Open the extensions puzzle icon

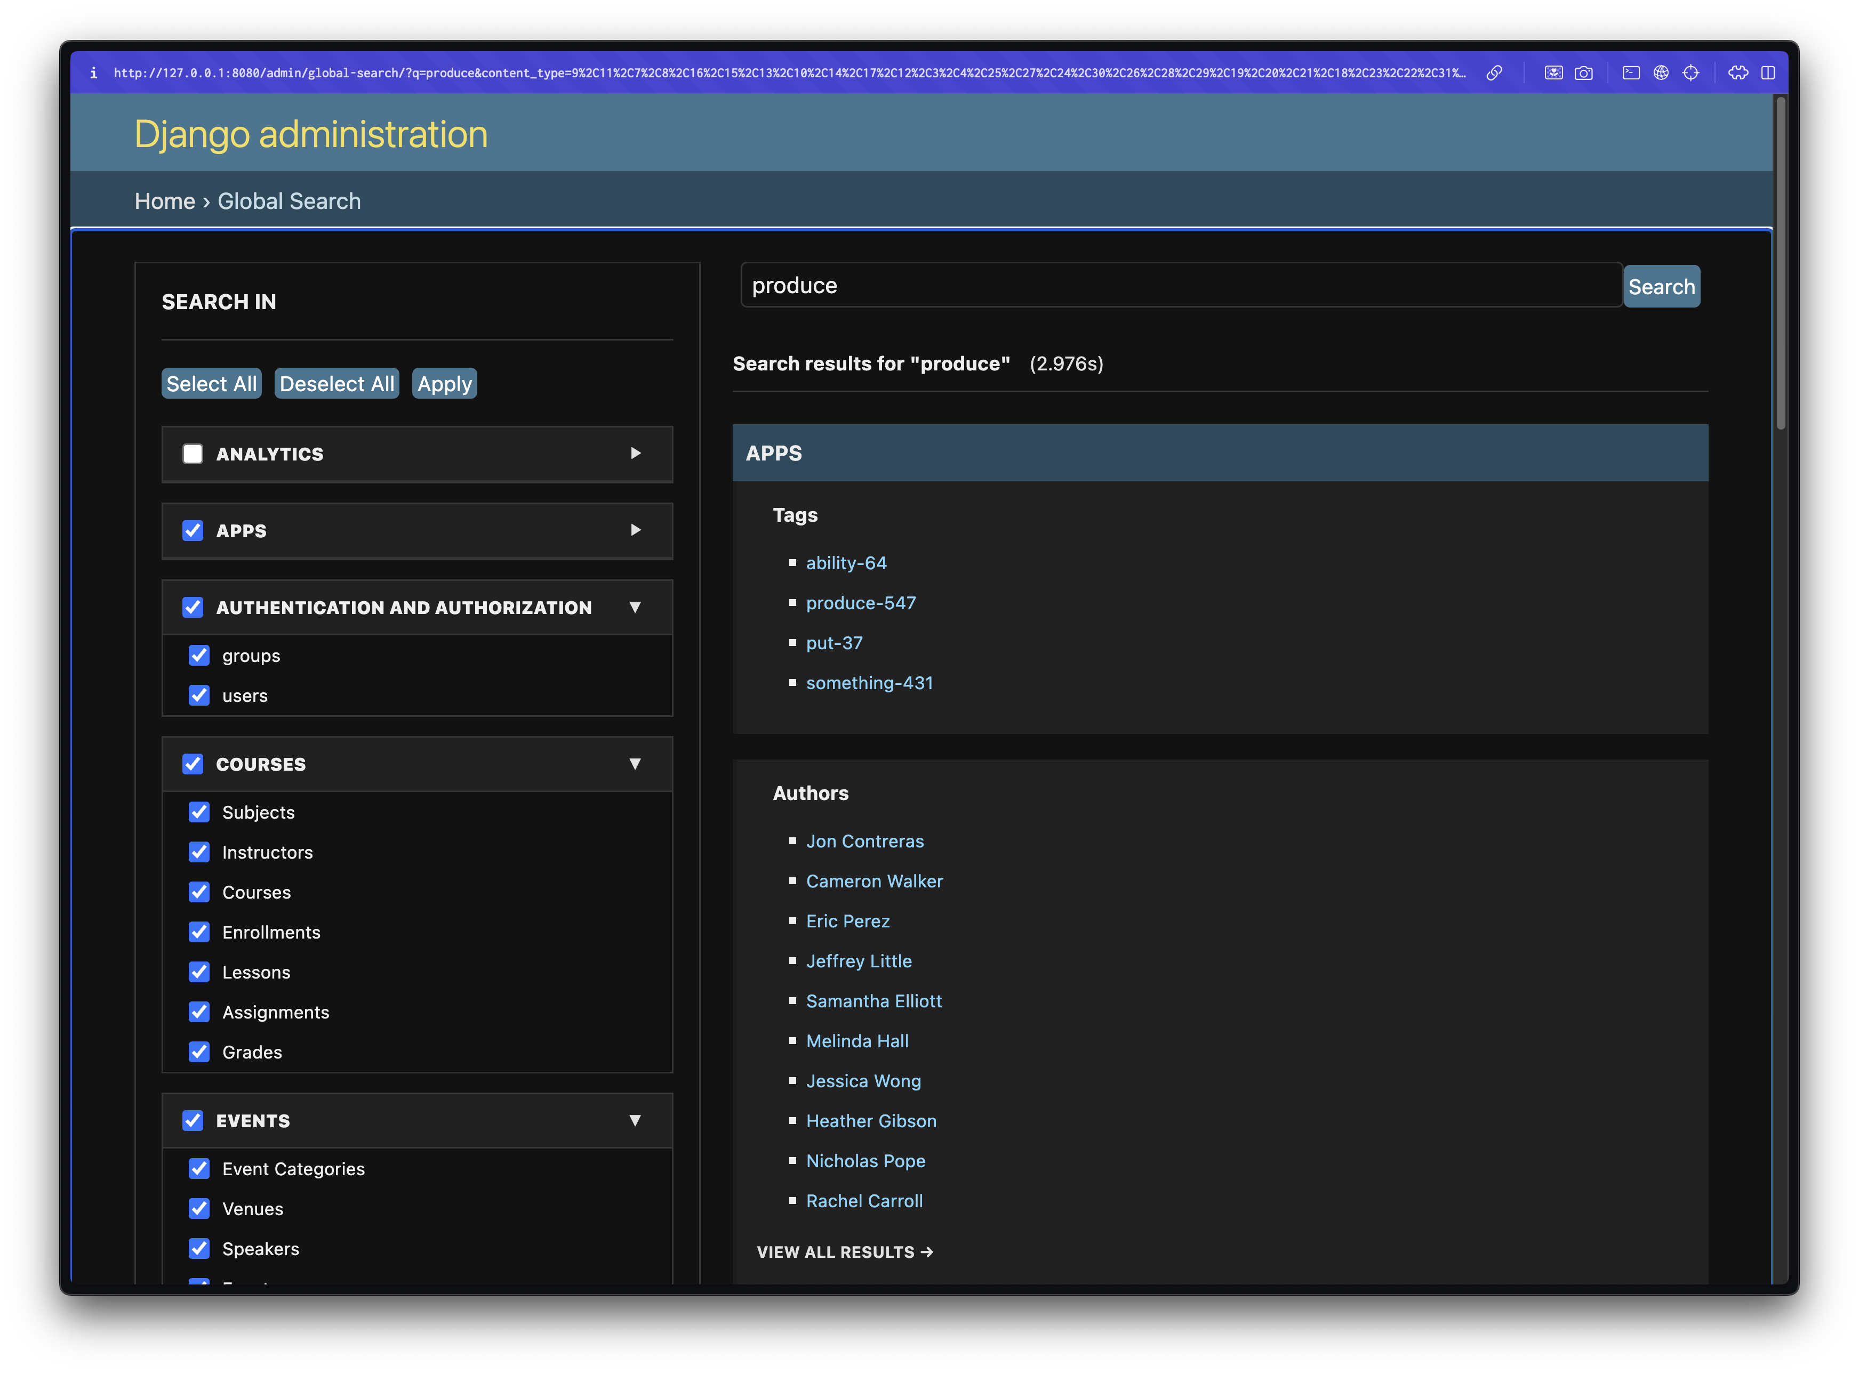click(1738, 73)
